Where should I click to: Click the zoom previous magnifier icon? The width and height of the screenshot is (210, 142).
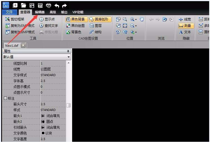coord(125,32)
